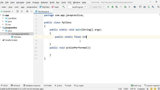Viewport: 160px width, 90px height.
Task: Open the Refactor menu
Action: tap(44, 2)
